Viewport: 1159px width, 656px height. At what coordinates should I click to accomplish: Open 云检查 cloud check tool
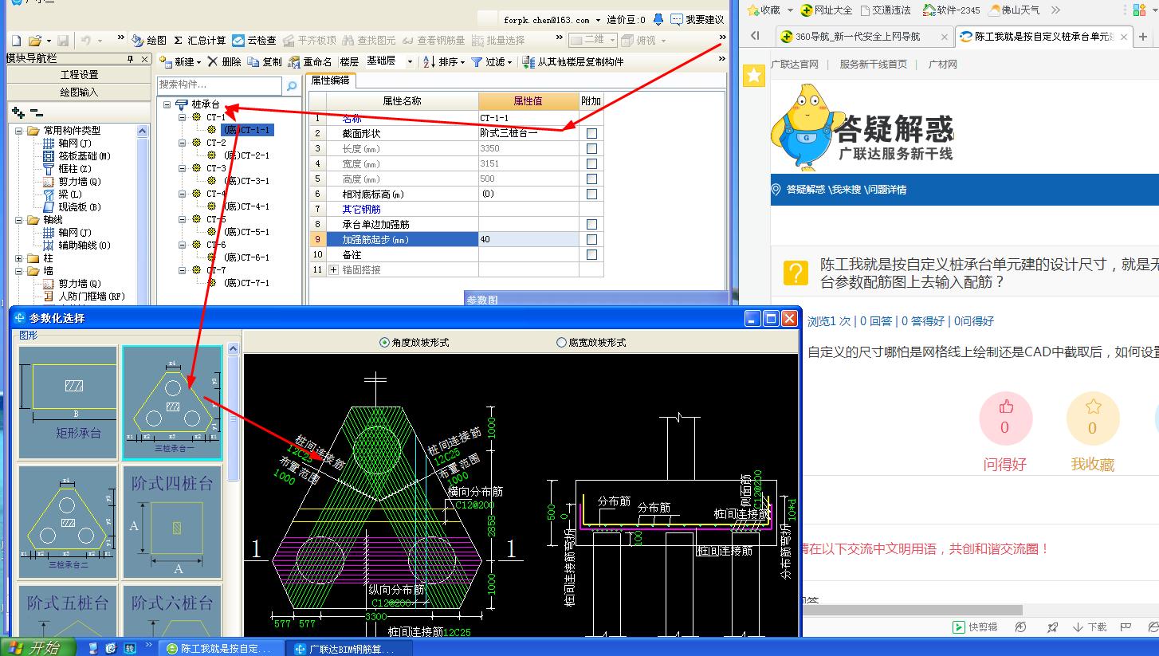254,40
